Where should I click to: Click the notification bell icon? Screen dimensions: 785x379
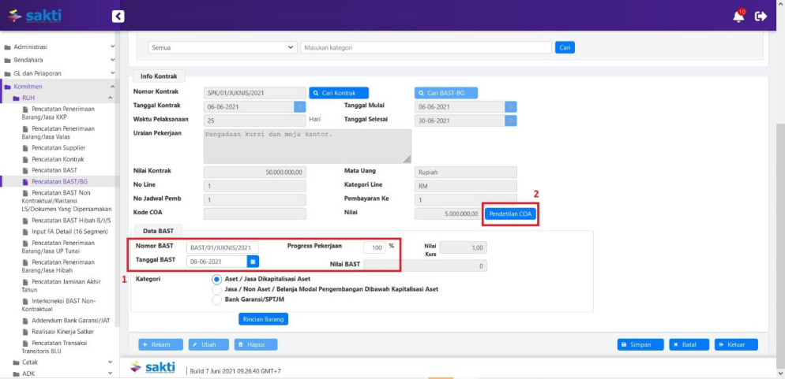coord(738,17)
